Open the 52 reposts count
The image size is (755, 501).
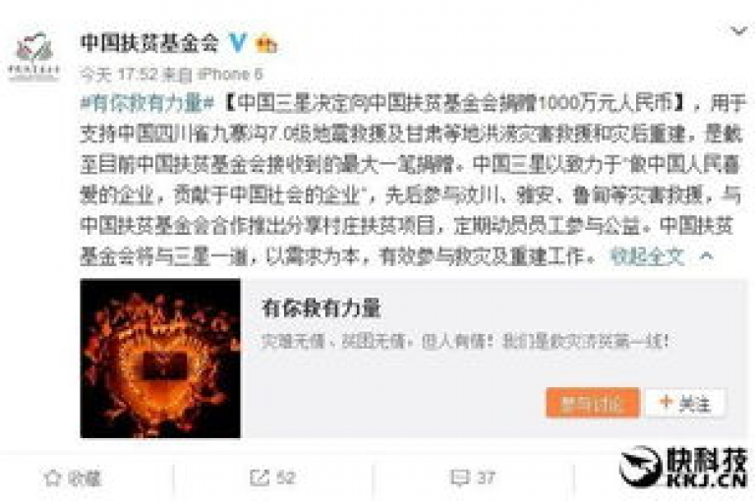[285, 477]
